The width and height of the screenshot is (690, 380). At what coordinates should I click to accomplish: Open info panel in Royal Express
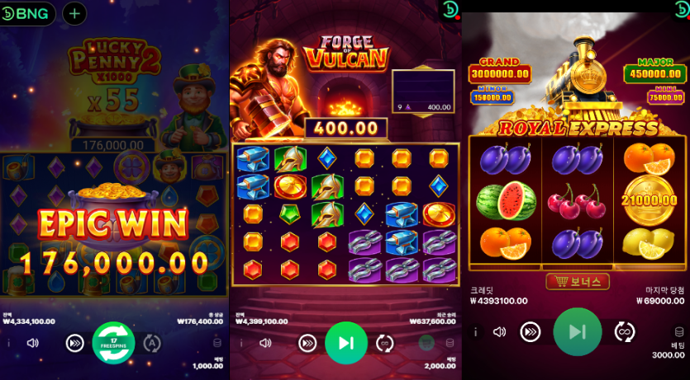tap(475, 332)
